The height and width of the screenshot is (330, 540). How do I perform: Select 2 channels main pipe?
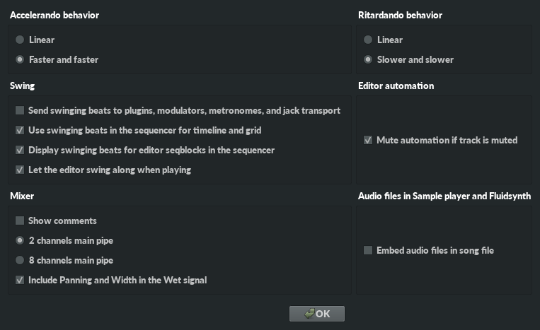[x=20, y=240]
